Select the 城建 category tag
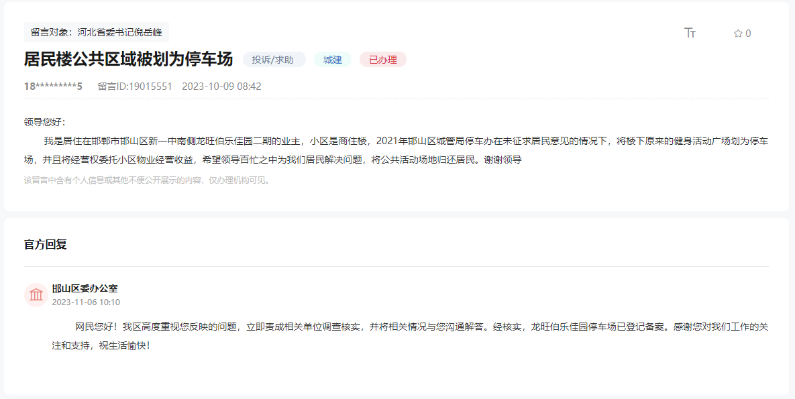 pyautogui.click(x=333, y=60)
